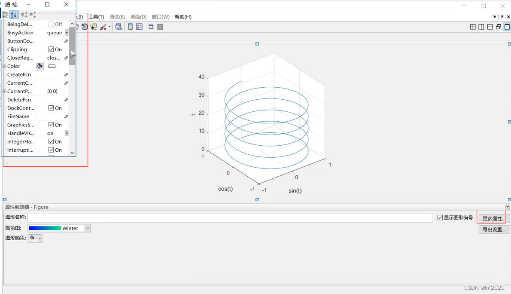Edit the CloseRequestFcn pencil icon
The image size is (511, 294).
(66, 58)
